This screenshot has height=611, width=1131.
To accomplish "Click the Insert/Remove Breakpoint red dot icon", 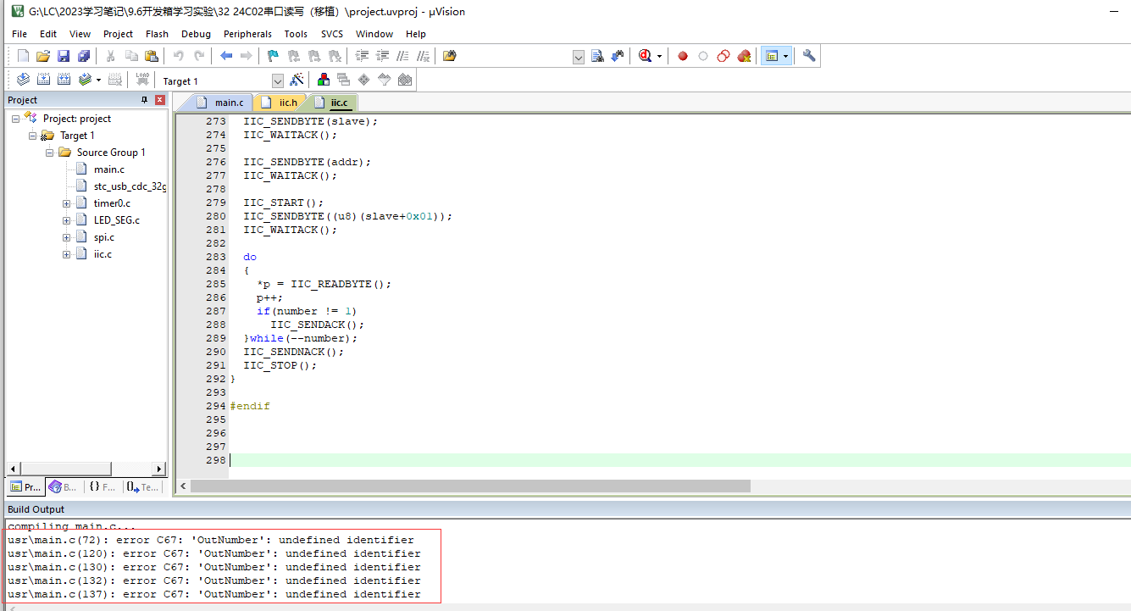I will [683, 56].
